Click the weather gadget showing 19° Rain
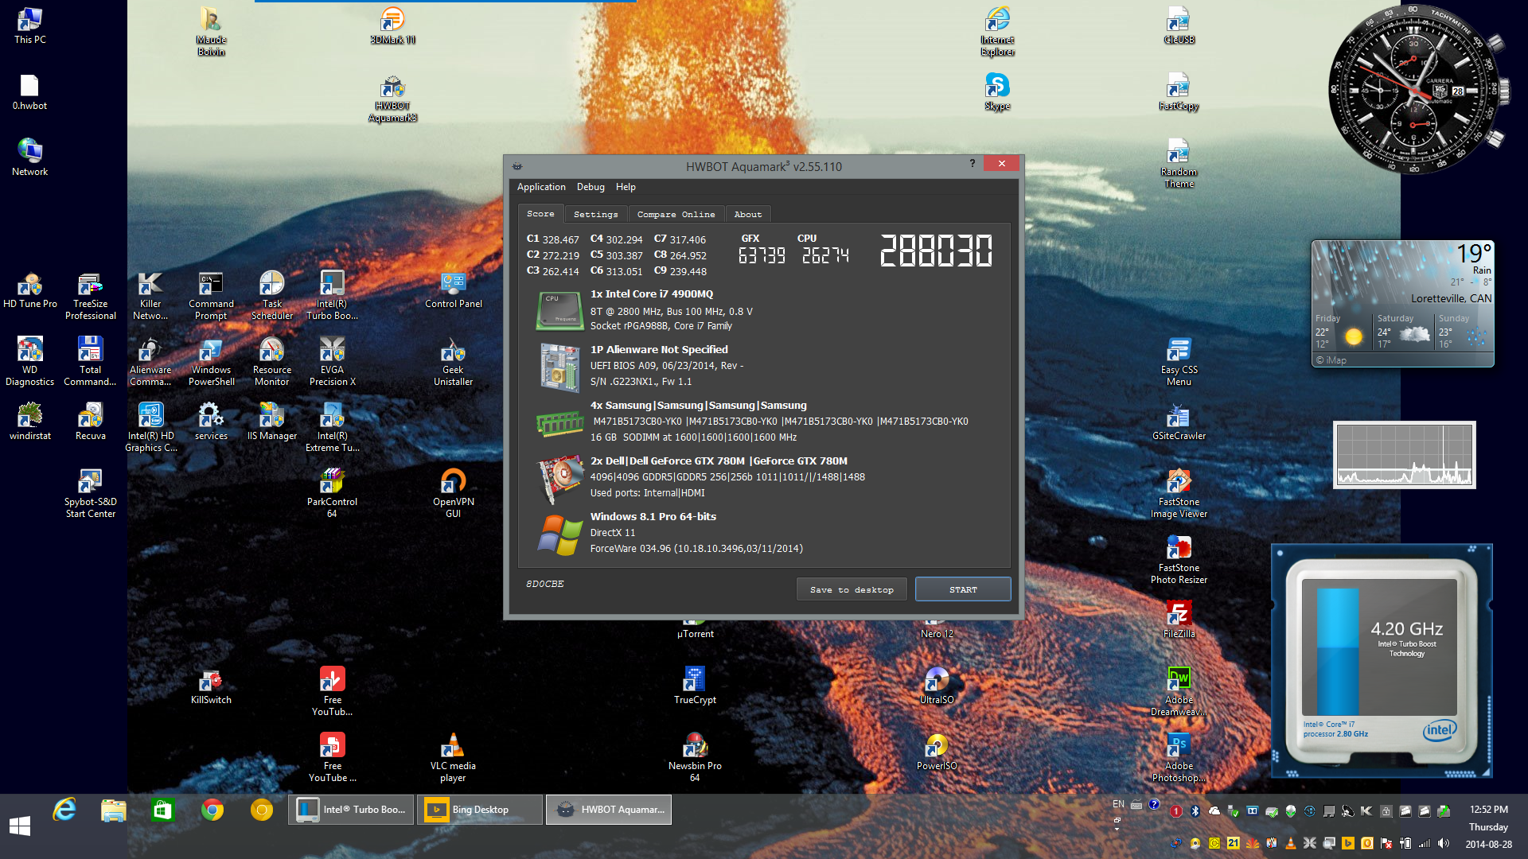1528x859 pixels. point(1402,303)
